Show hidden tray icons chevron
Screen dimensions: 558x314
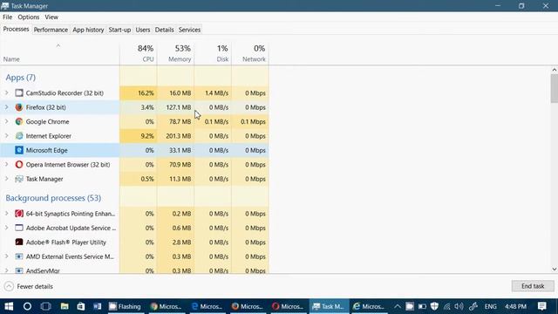398,306
